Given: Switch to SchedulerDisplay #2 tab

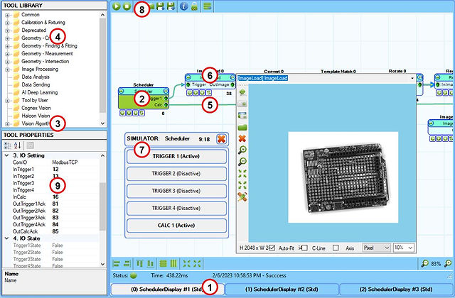Looking at the screenshot, I should point(282,289).
